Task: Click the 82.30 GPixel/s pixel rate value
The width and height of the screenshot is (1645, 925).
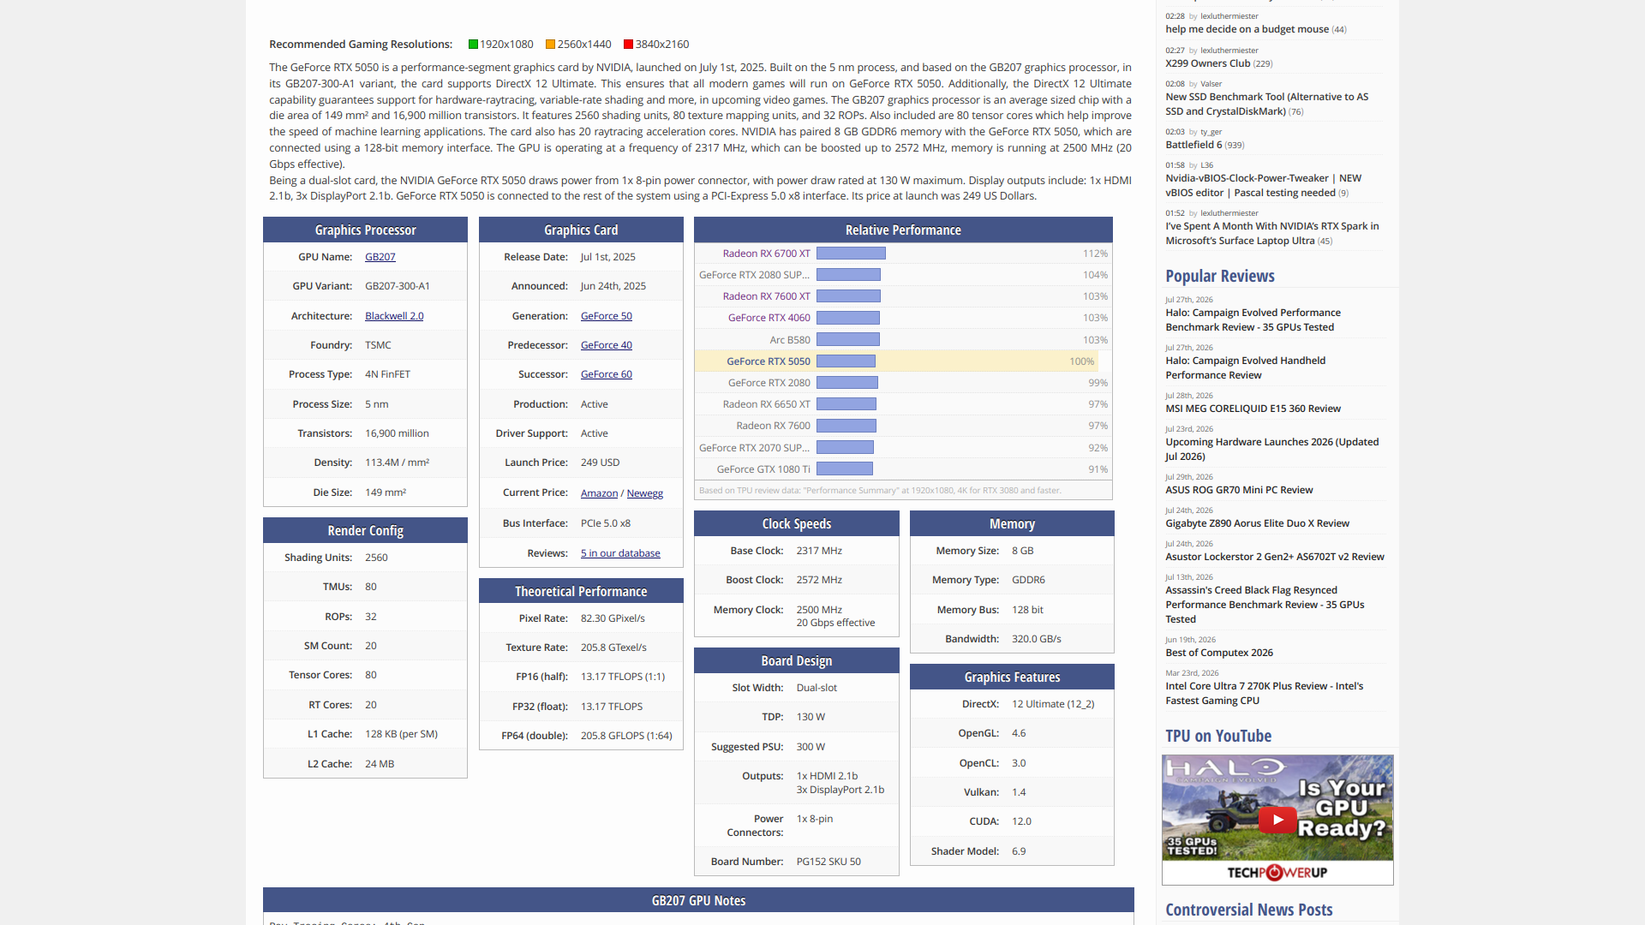Action: tap(613, 618)
